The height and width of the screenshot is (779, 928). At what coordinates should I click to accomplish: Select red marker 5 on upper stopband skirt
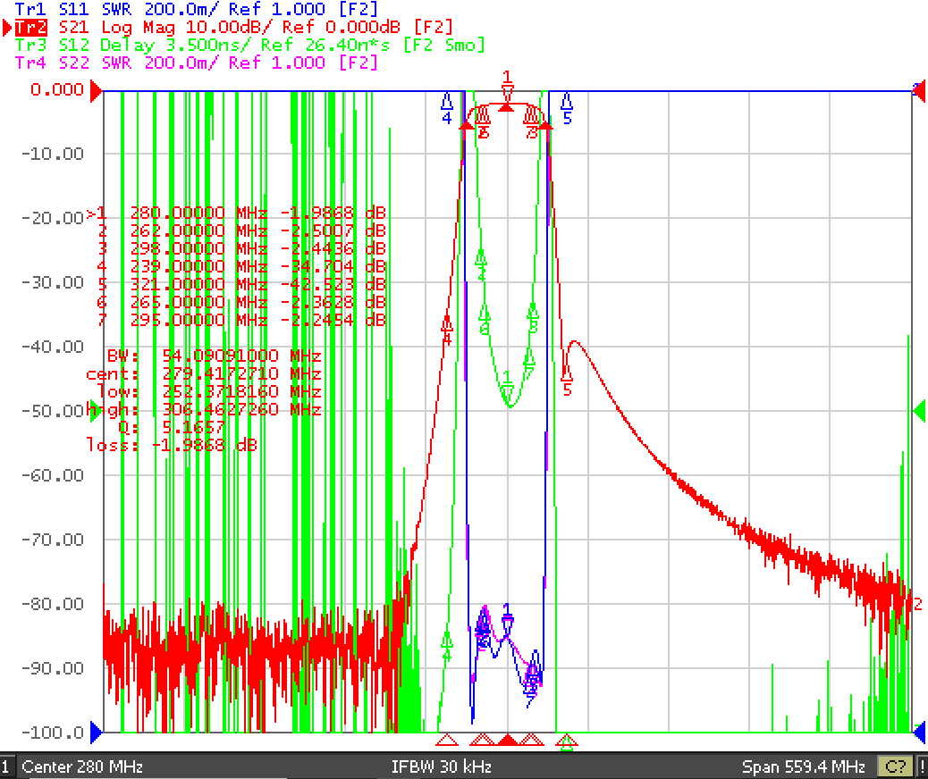(567, 381)
